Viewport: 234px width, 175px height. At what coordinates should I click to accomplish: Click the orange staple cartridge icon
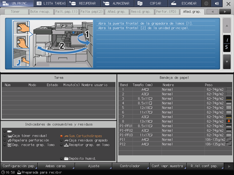(67, 136)
